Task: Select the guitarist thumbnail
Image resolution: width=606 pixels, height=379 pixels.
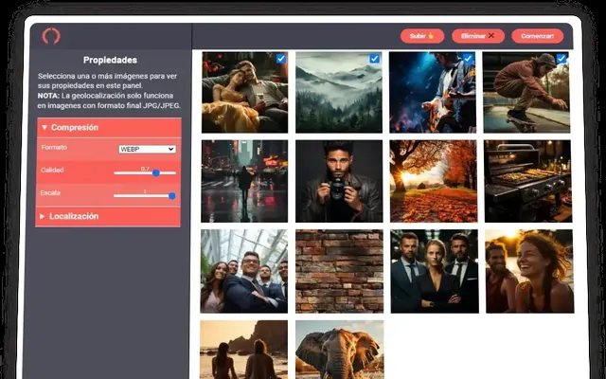Action: click(x=433, y=93)
